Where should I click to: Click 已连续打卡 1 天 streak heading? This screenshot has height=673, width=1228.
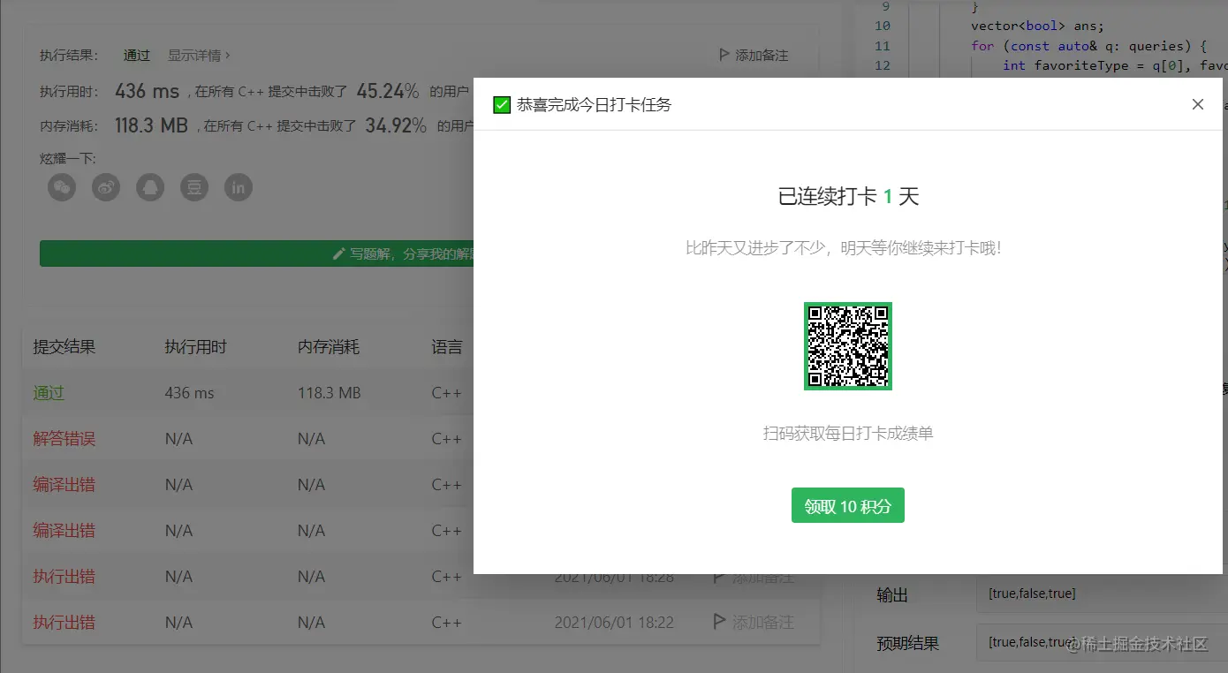[848, 197]
